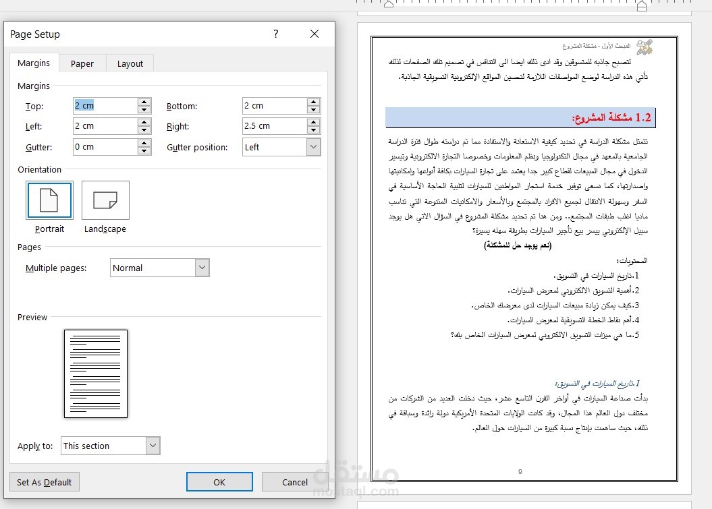Select Landscape orientation icon
Viewport: 712px width, 509px height.
tap(105, 200)
